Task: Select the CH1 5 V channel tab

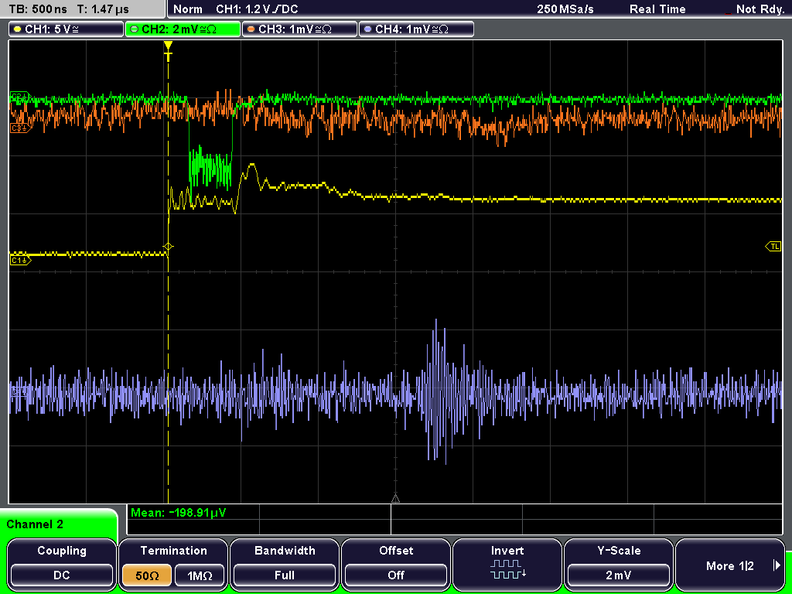Action: [67, 29]
